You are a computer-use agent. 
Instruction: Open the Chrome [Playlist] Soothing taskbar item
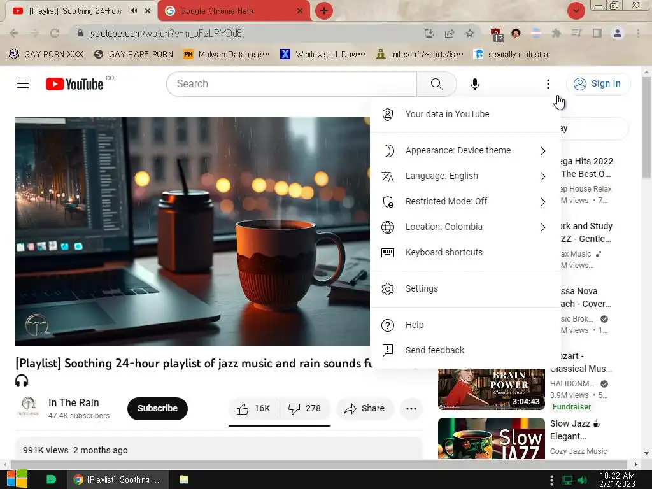point(118,479)
